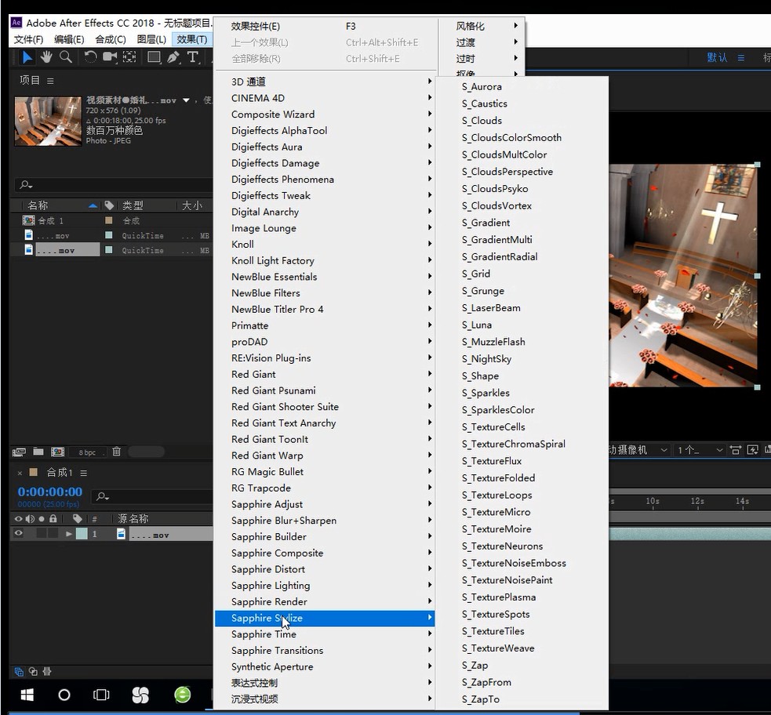Click the timeline search magnifier icon
Image resolution: width=771 pixels, height=715 pixels.
point(102,496)
